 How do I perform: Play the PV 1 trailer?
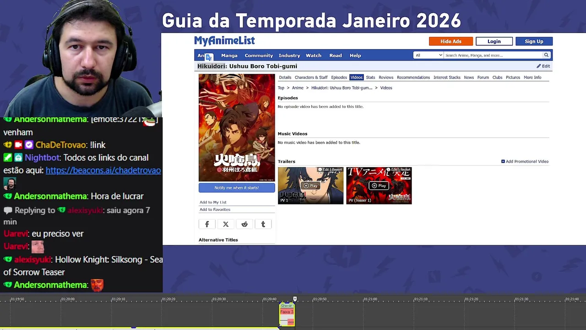pos(311,186)
